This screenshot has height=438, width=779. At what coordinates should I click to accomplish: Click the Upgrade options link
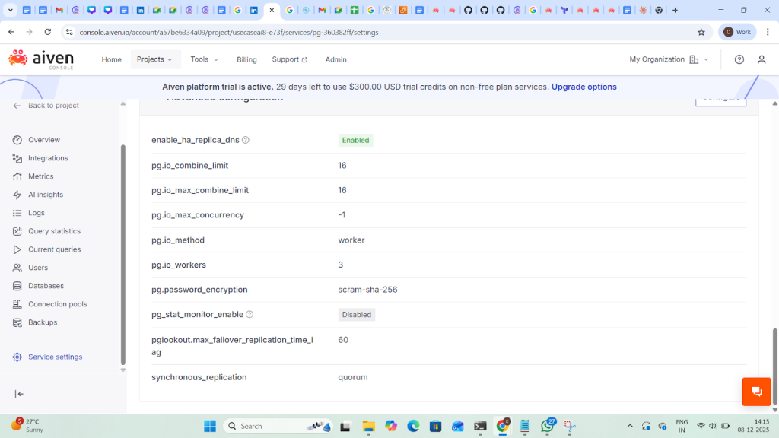pyautogui.click(x=583, y=87)
